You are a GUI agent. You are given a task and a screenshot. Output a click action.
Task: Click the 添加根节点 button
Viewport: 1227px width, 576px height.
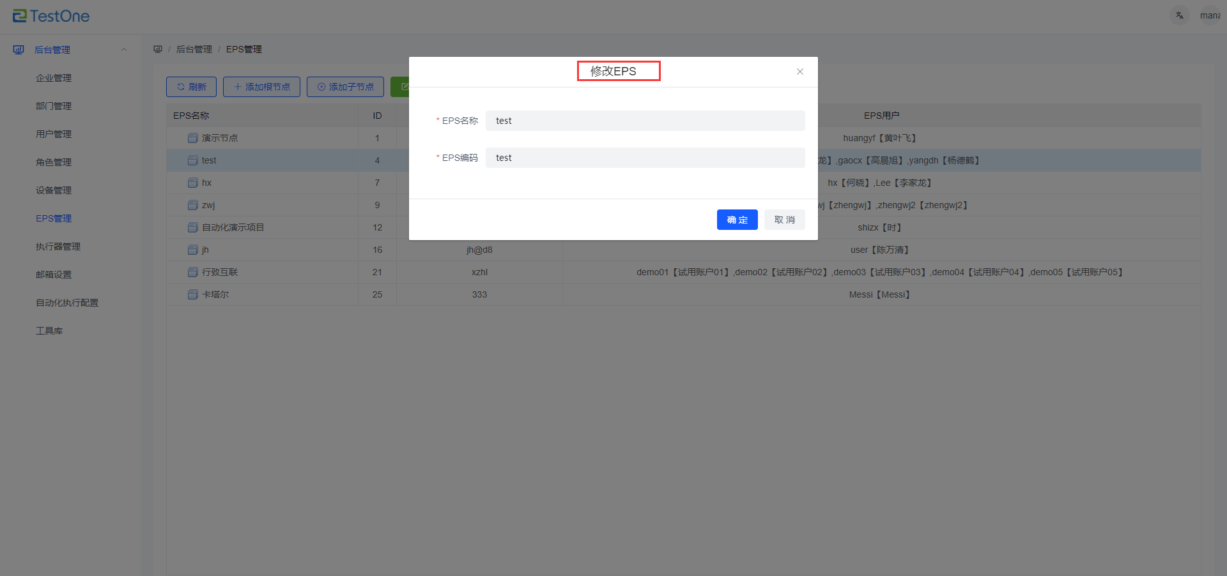point(261,87)
